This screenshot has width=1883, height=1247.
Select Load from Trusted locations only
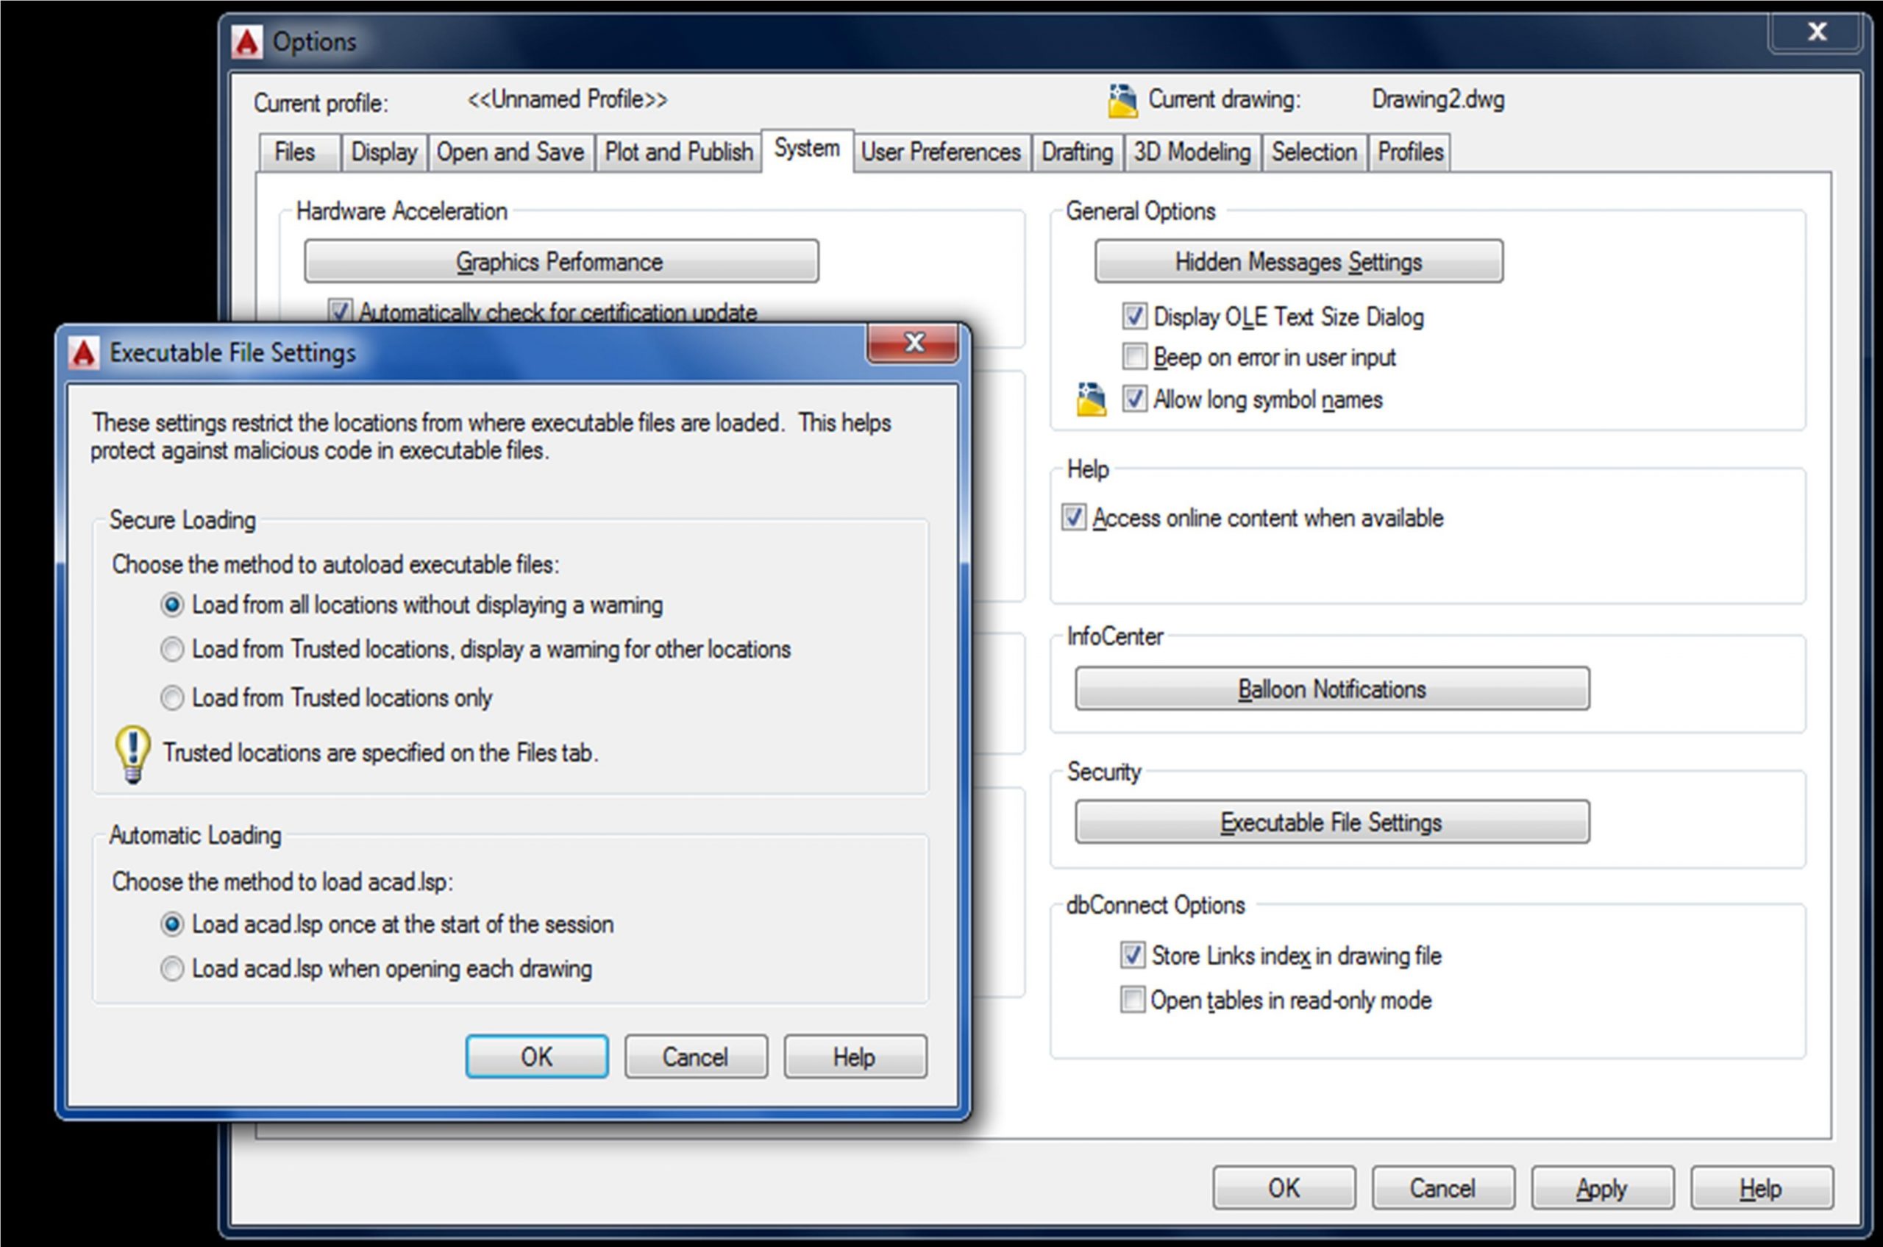coord(172,698)
